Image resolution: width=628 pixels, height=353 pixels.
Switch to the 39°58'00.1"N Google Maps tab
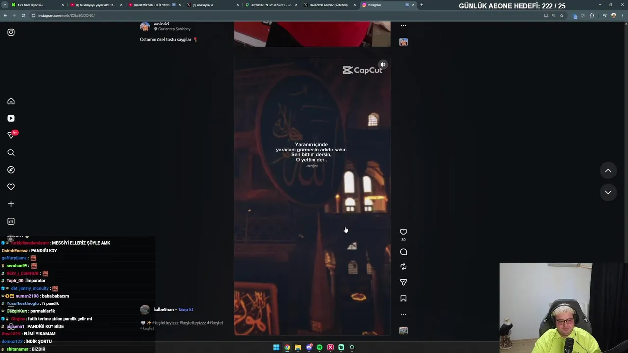point(271,5)
